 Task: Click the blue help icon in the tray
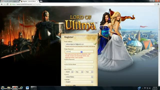coord(139,88)
